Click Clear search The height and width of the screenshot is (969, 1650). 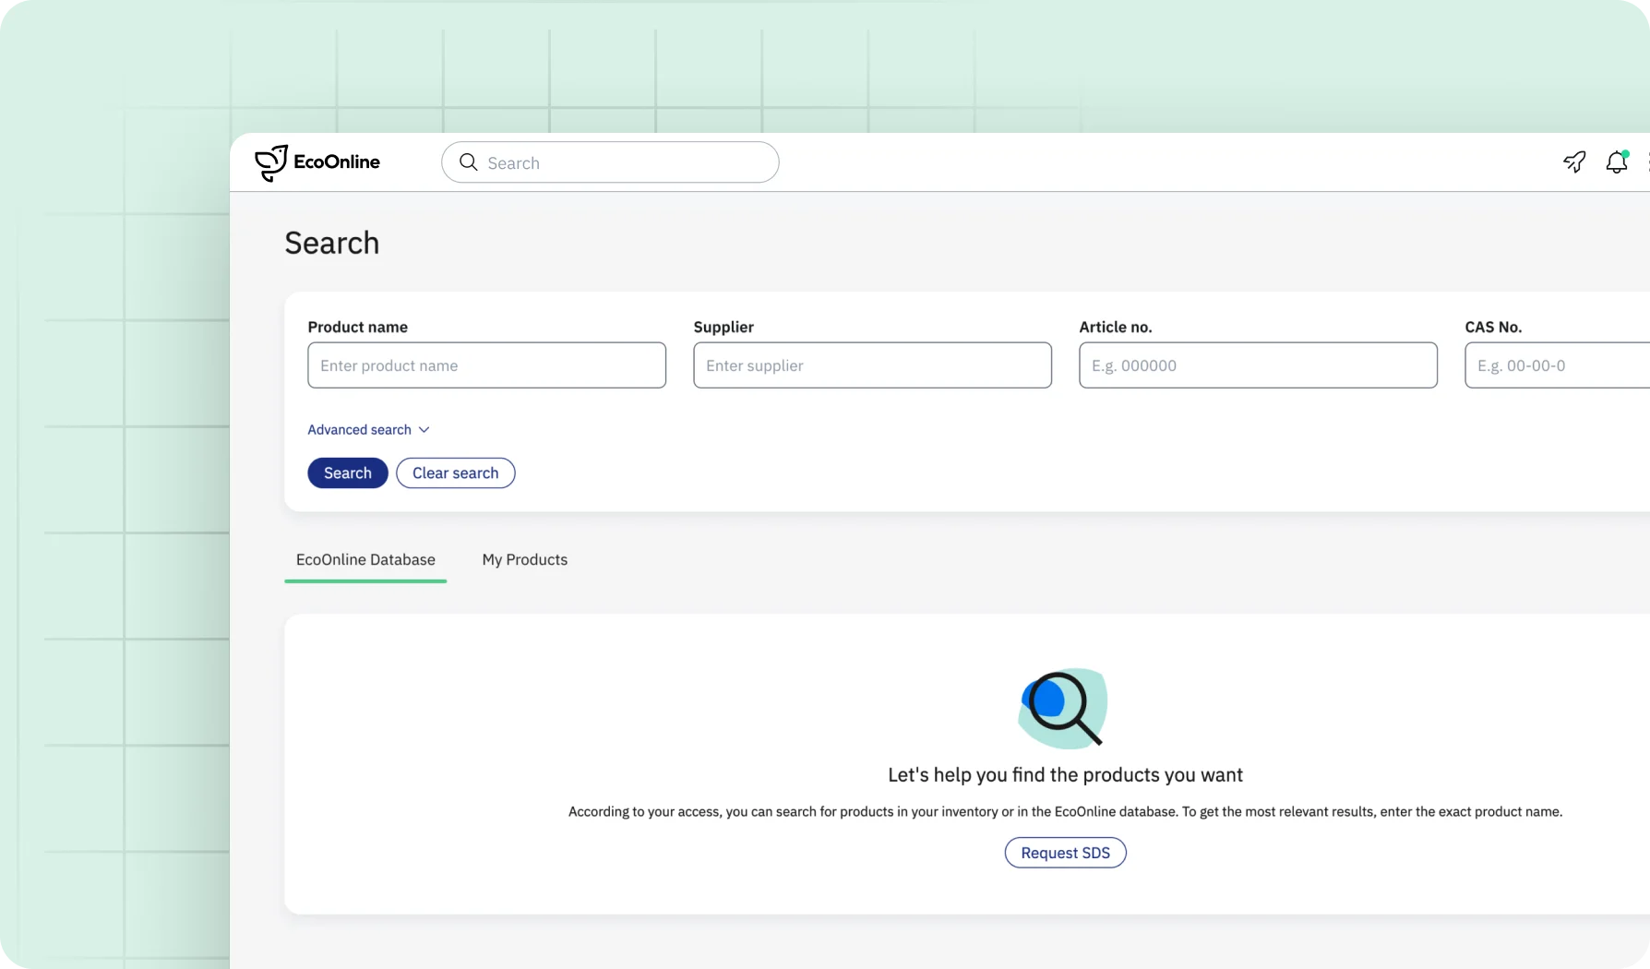click(x=455, y=473)
